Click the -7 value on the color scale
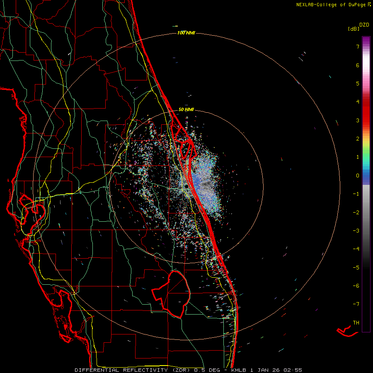 point(356,304)
